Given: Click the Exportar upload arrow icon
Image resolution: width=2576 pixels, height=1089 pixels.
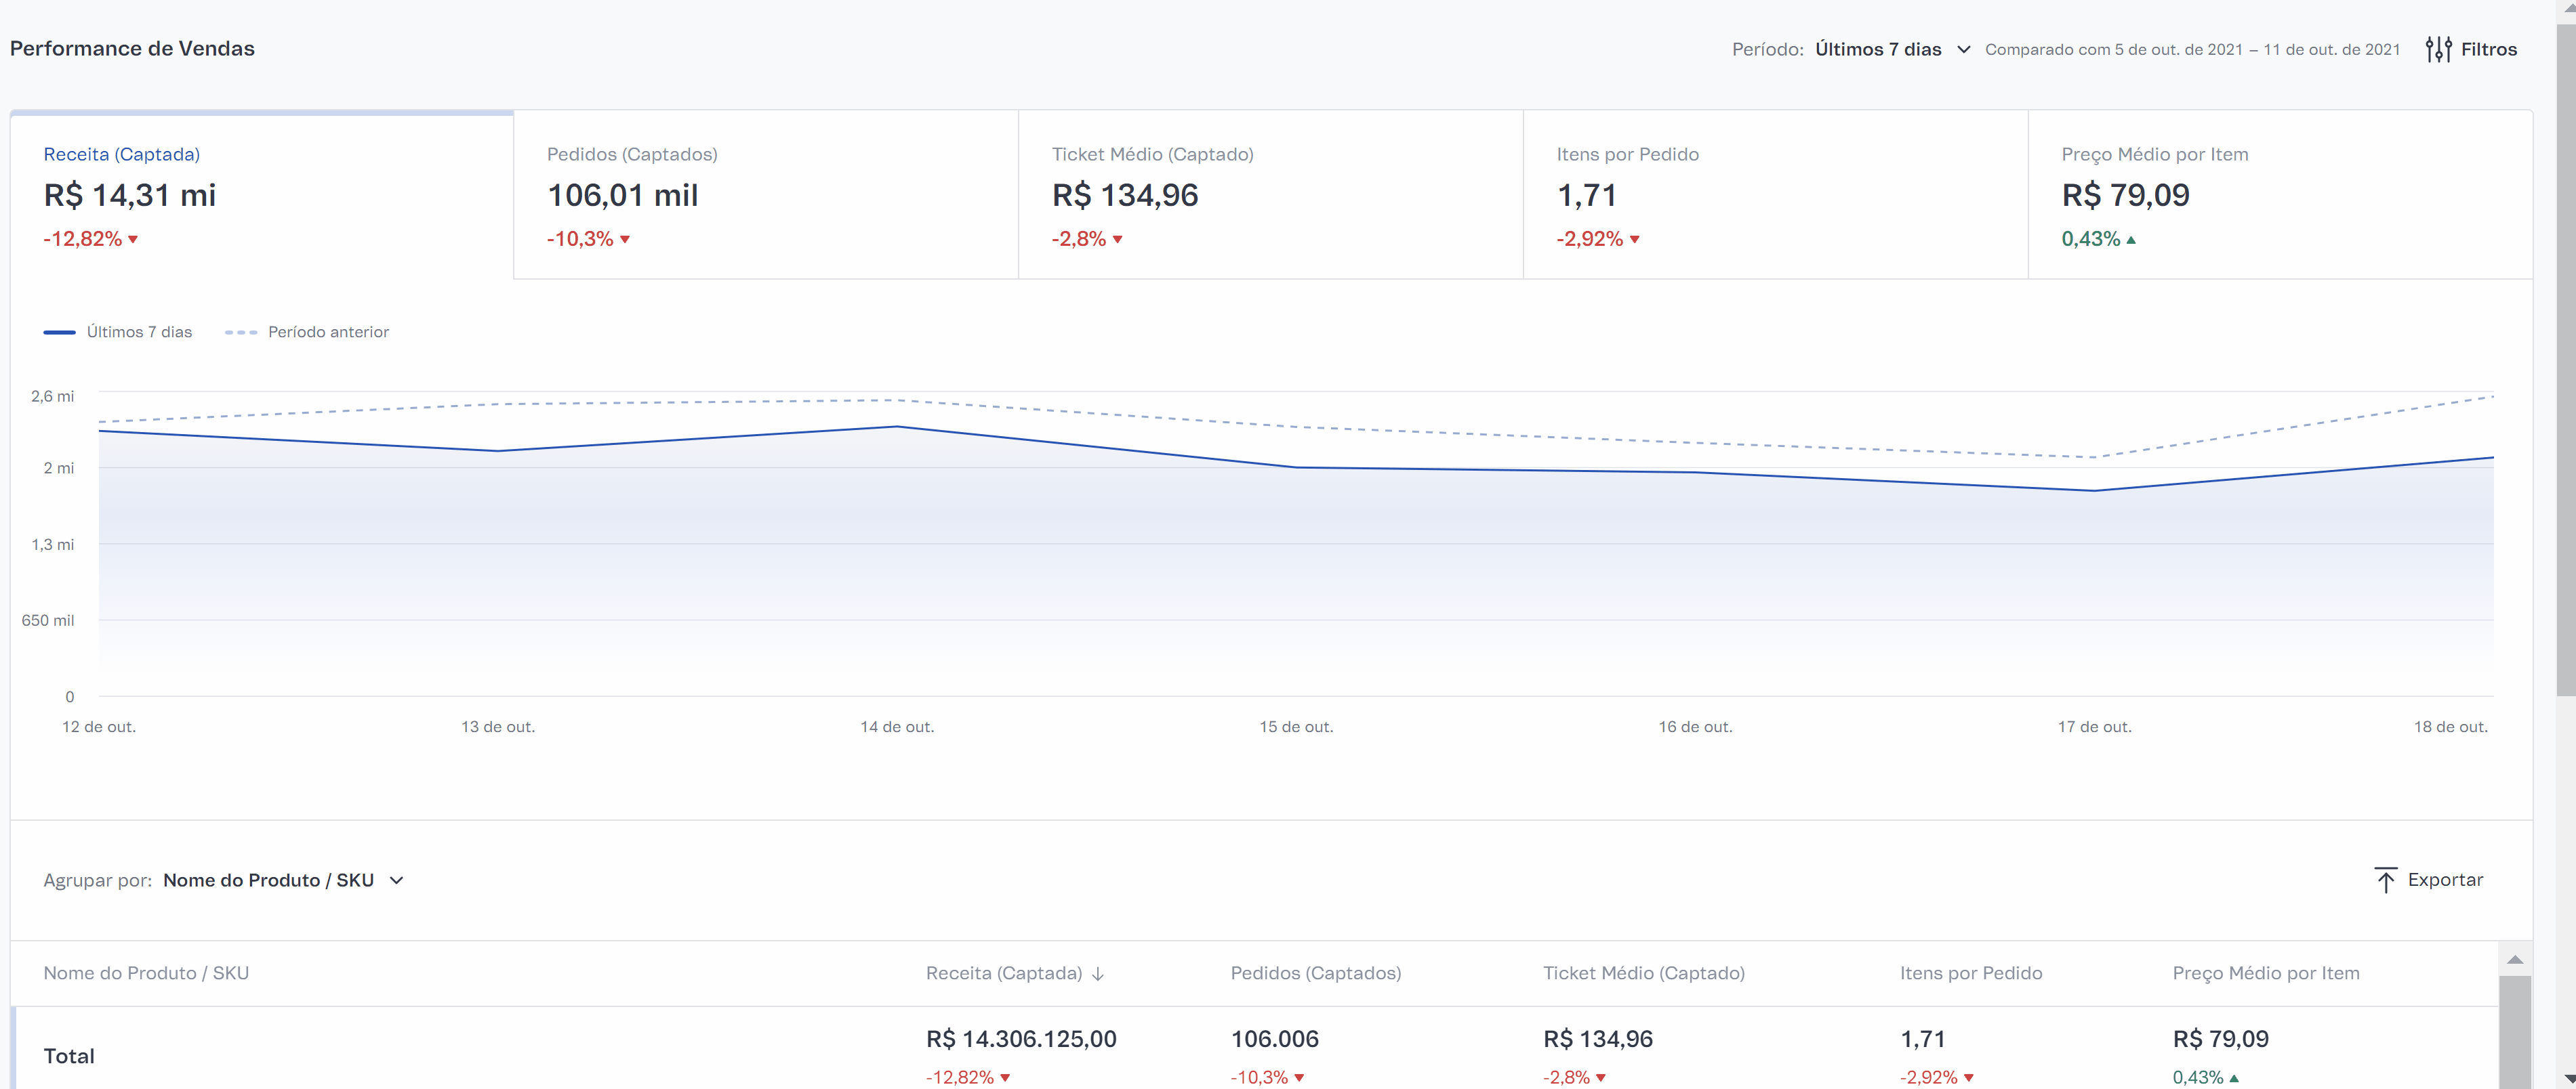Looking at the screenshot, I should 2385,880.
